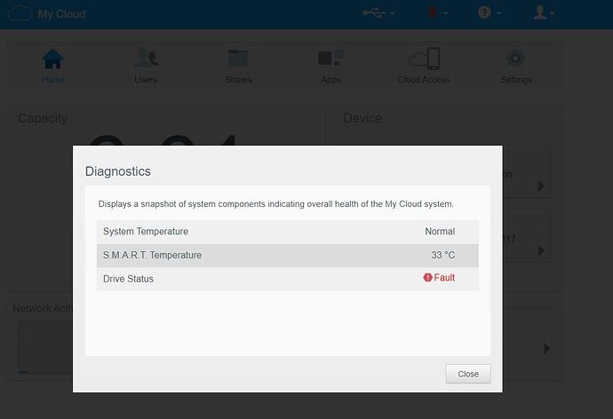Image resolution: width=613 pixels, height=419 pixels.
Task: Click the Diagnostics dialog title
Action: point(117,171)
